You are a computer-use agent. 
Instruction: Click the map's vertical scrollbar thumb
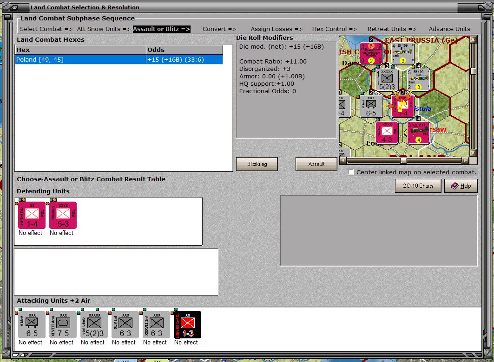(x=473, y=71)
